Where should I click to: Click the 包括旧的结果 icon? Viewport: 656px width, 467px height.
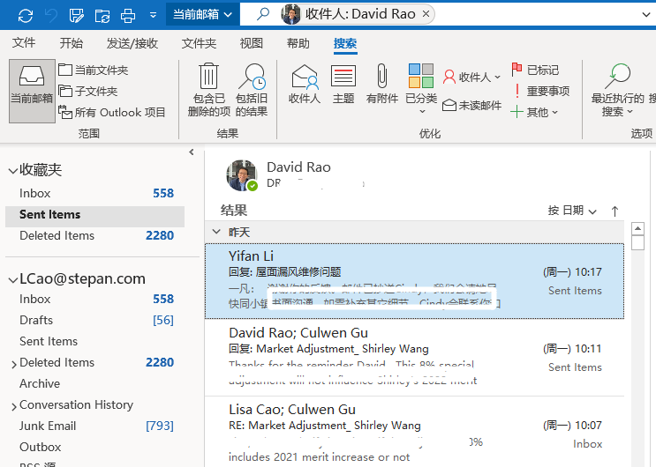[252, 78]
